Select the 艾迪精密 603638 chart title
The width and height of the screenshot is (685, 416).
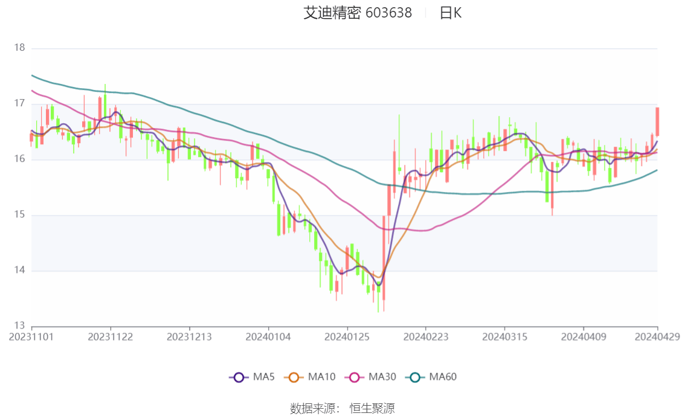(358, 13)
